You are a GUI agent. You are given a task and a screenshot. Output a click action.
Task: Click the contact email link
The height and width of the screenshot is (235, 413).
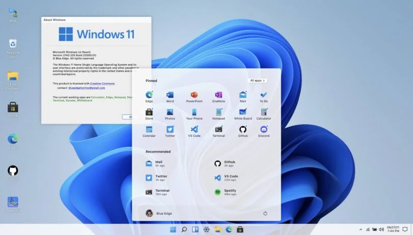tap(87, 88)
